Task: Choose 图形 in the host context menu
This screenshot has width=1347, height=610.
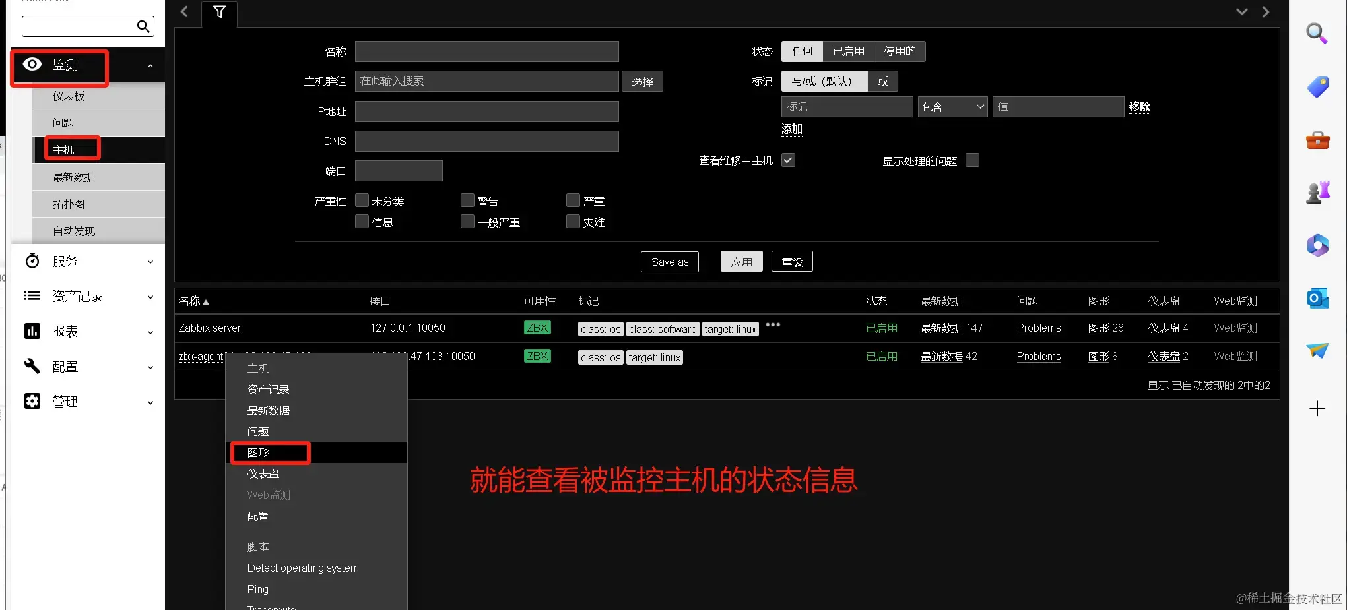Action: point(316,452)
